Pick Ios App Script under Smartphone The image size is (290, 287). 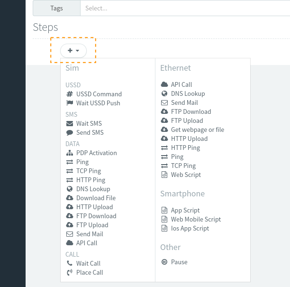[190, 228]
